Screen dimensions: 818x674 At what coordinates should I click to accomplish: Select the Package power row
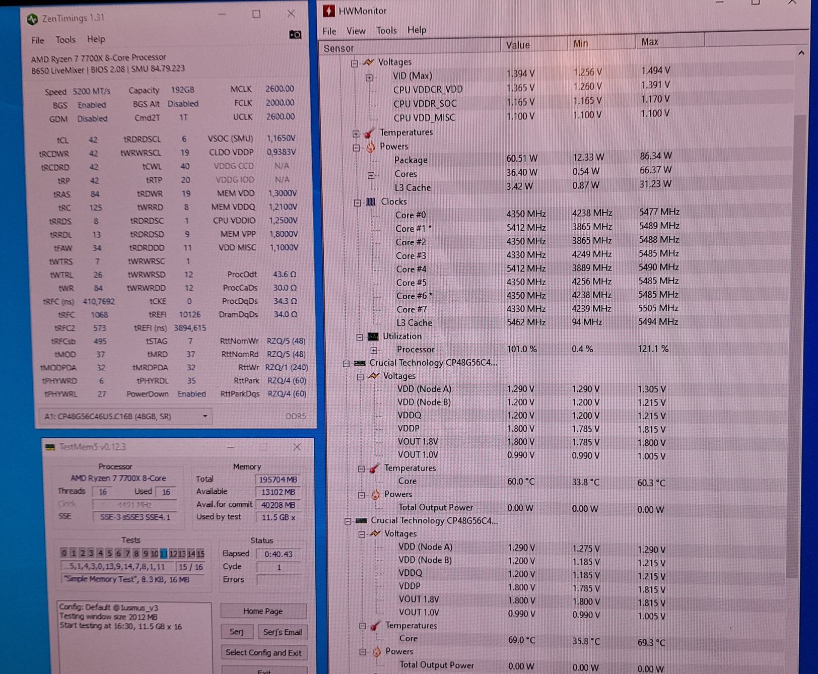(x=533, y=159)
